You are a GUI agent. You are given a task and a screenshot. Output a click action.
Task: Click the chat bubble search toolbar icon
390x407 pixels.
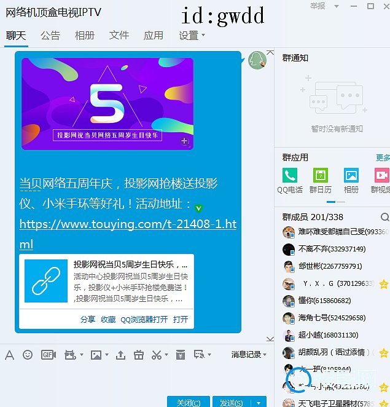[x=199, y=355]
